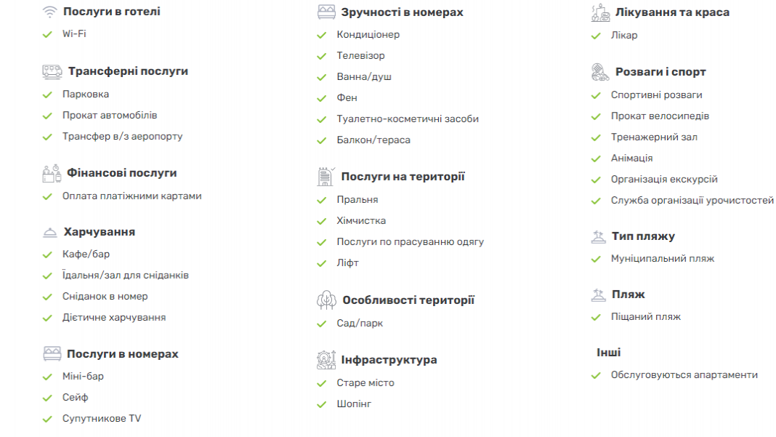Image resolution: width=776 pixels, height=437 pixels.
Task: Click the Інфраструктура icon
Action: point(326,360)
